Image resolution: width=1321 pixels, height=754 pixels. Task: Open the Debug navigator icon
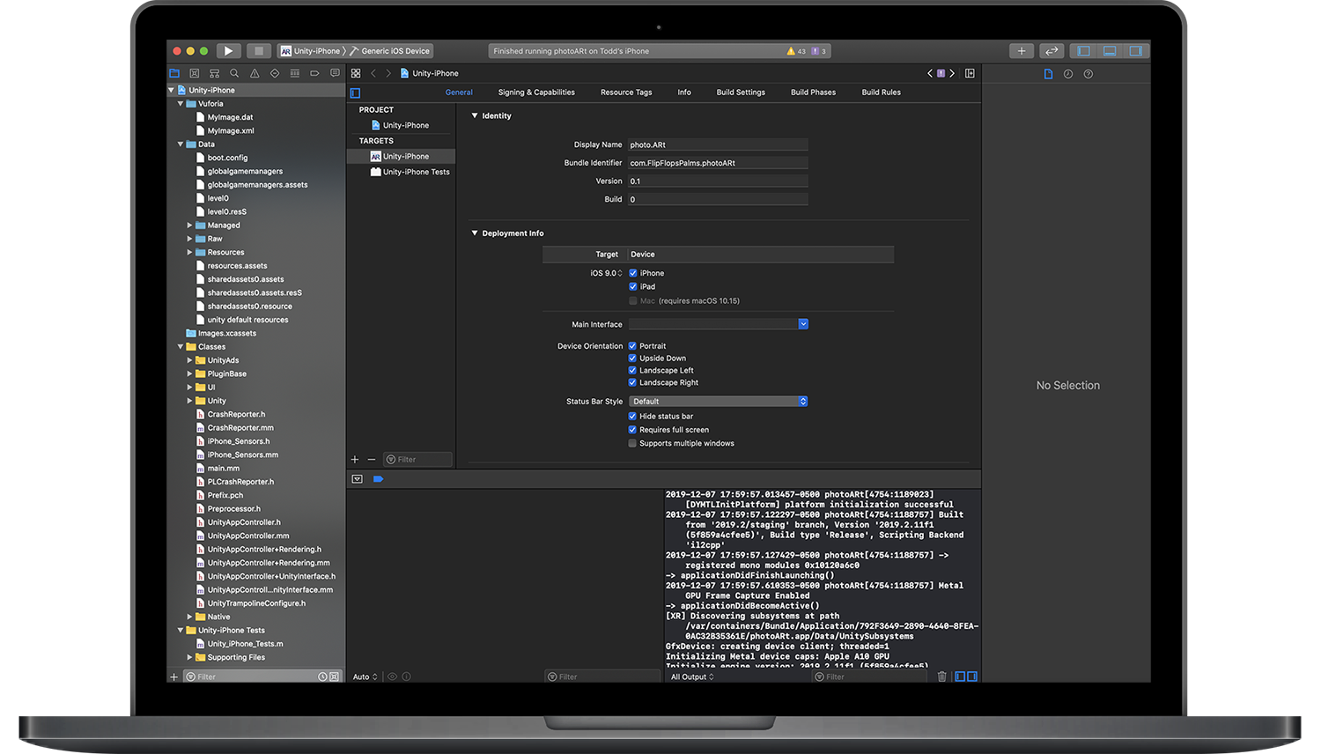tap(294, 73)
